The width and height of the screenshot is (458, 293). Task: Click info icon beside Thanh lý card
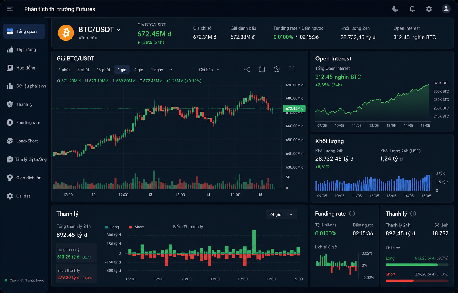(x=413, y=214)
